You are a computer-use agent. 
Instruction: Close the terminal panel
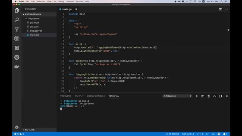coord(226,96)
